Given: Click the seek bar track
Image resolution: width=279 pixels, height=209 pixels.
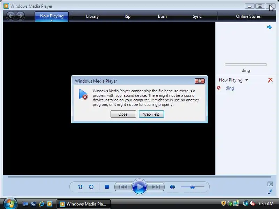Looking at the screenshot, I should 139,177.
